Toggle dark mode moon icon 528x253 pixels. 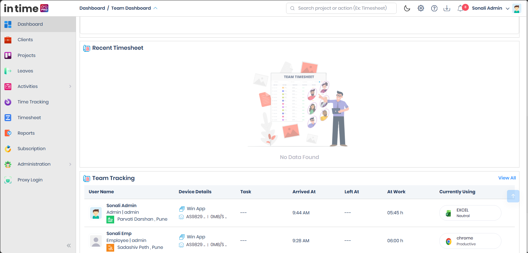[x=407, y=8]
